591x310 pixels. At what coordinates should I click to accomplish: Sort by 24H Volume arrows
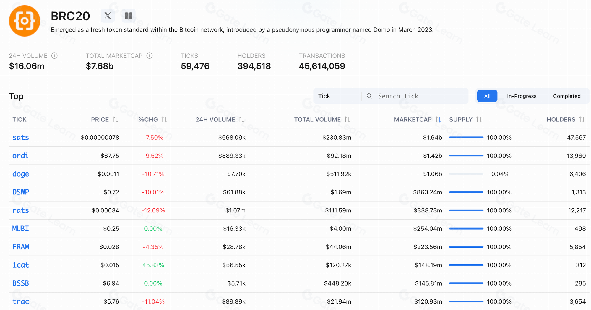(241, 119)
